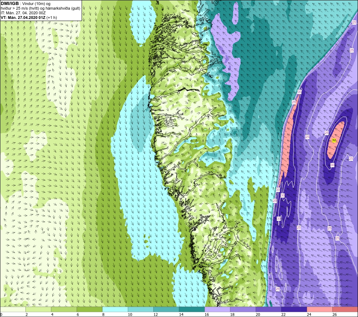Click the legend scale number 18

coord(232,314)
